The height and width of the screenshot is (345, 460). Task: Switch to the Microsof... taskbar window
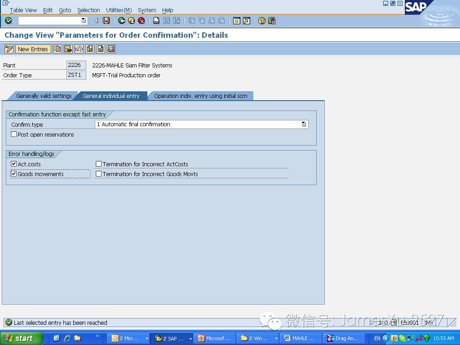point(214,339)
